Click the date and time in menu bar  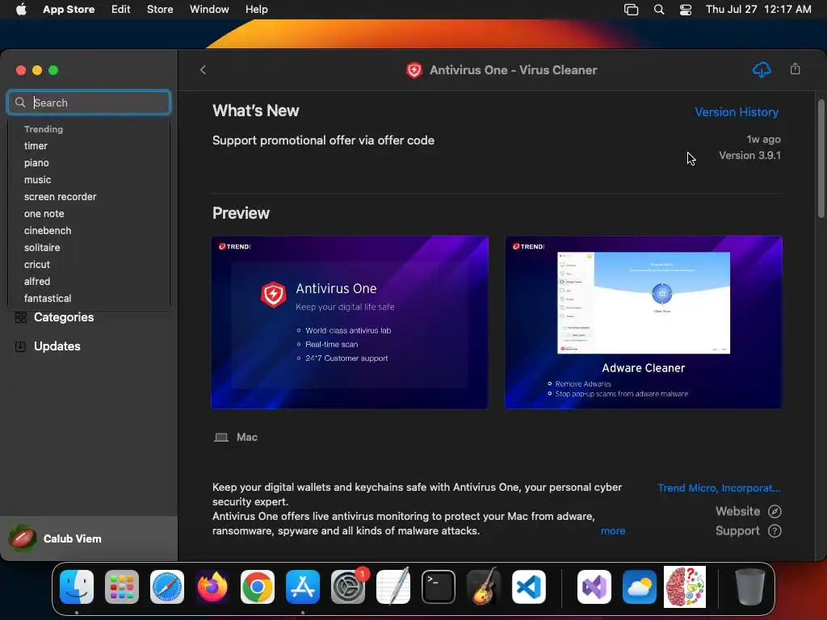758,10
